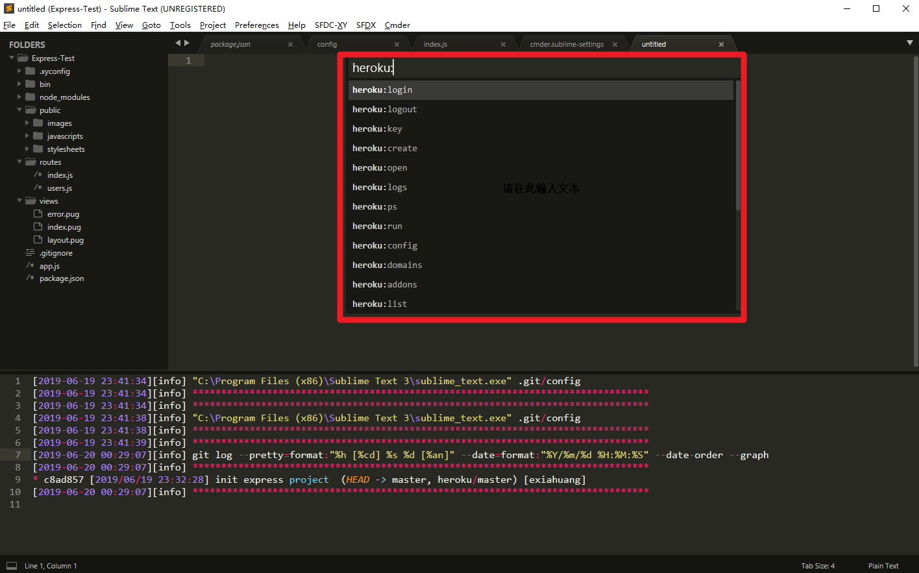Select heroku:addons command
Image resolution: width=919 pixels, height=573 pixels.
[x=541, y=284]
